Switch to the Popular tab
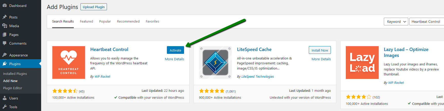The image size is (444, 111). pos(105,22)
